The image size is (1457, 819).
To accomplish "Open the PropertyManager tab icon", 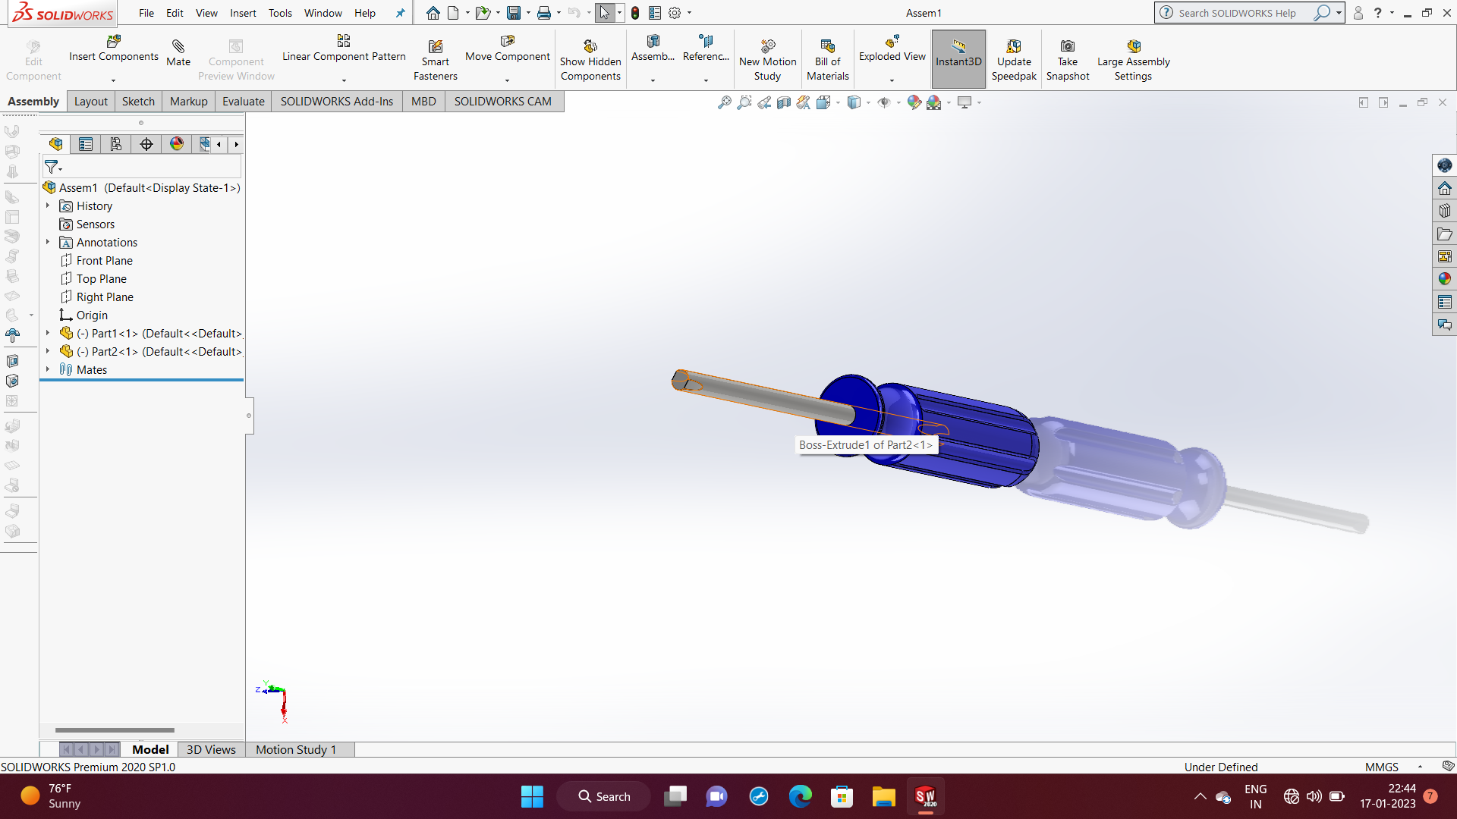I will point(86,144).
